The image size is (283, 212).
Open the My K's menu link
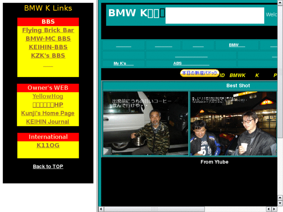(124, 63)
